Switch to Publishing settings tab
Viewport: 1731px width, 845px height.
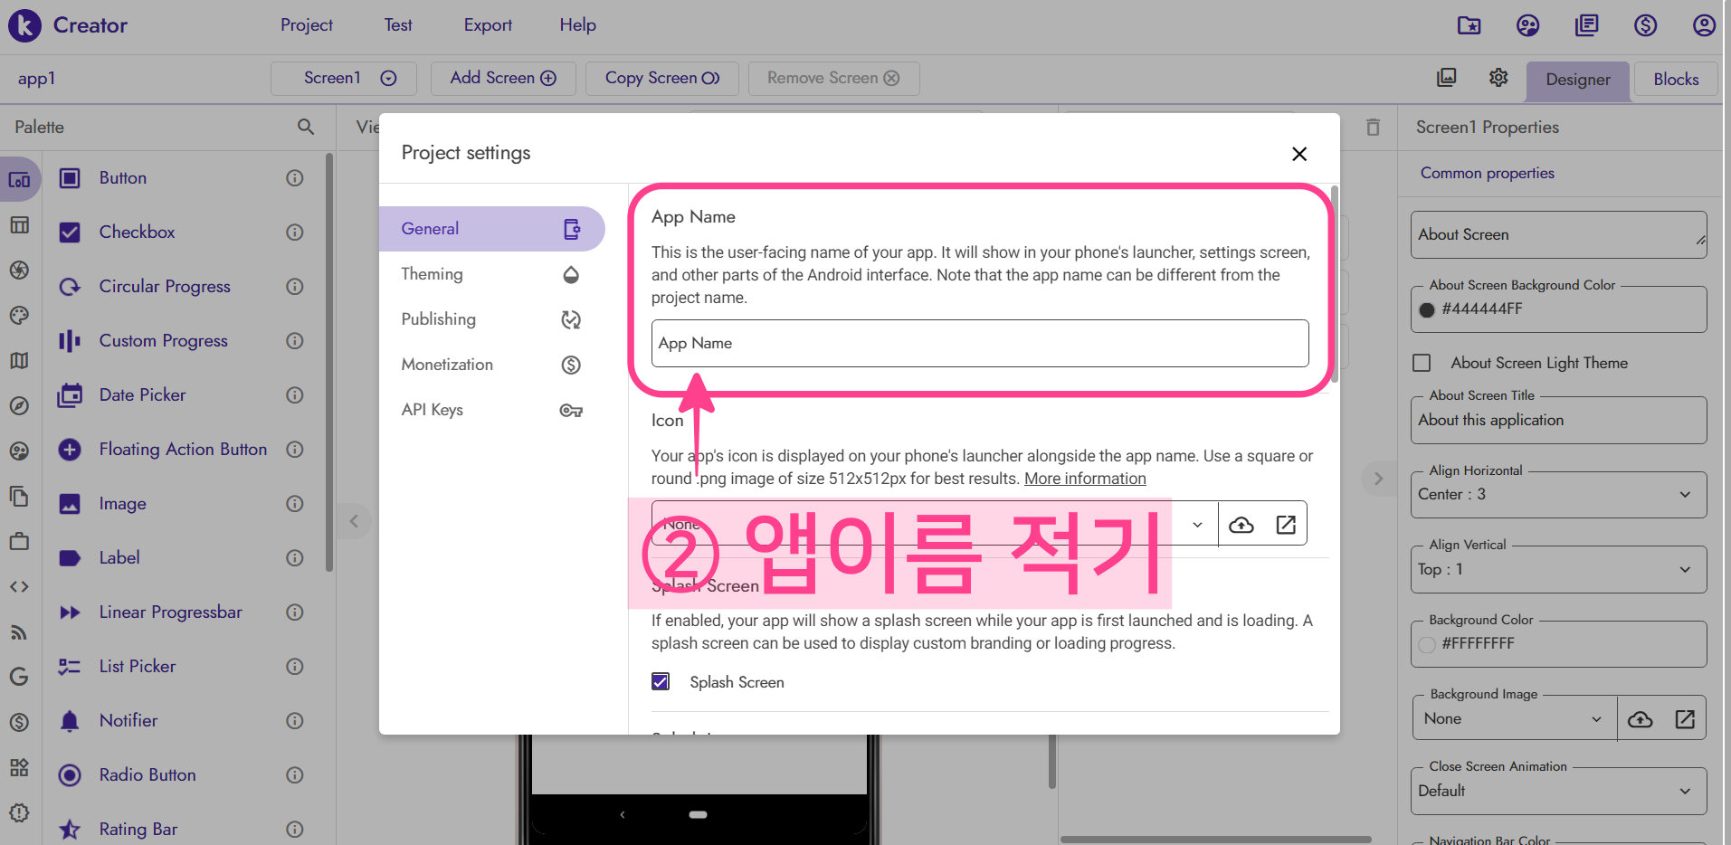(x=492, y=319)
